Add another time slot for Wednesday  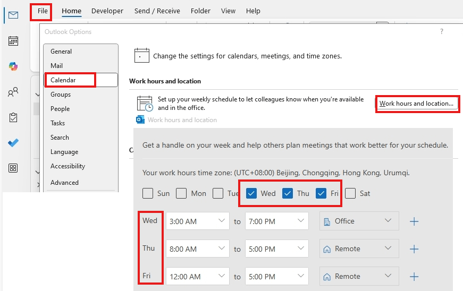pyautogui.click(x=414, y=221)
